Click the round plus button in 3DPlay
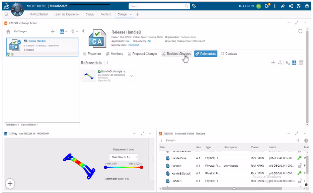This screenshot has height=193, width=313. coord(10,184)
